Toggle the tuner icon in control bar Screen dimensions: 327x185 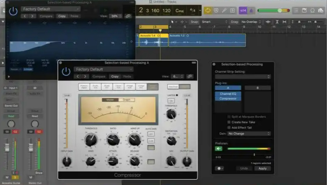224,10
